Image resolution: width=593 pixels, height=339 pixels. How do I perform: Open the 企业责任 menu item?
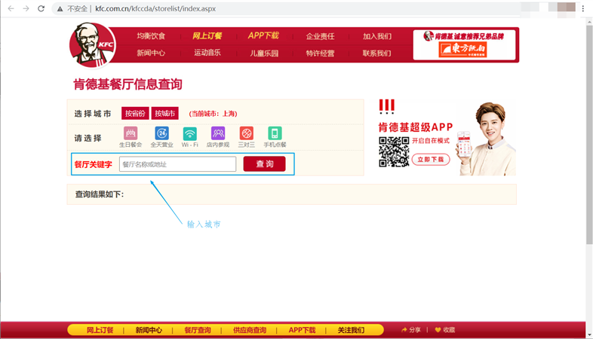pos(320,36)
